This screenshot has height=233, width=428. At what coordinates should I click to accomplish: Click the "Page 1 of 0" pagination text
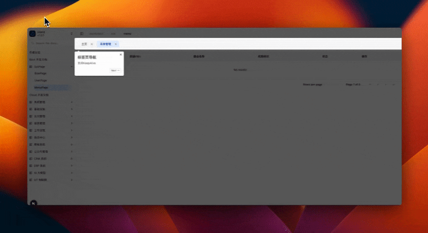(x=353, y=84)
